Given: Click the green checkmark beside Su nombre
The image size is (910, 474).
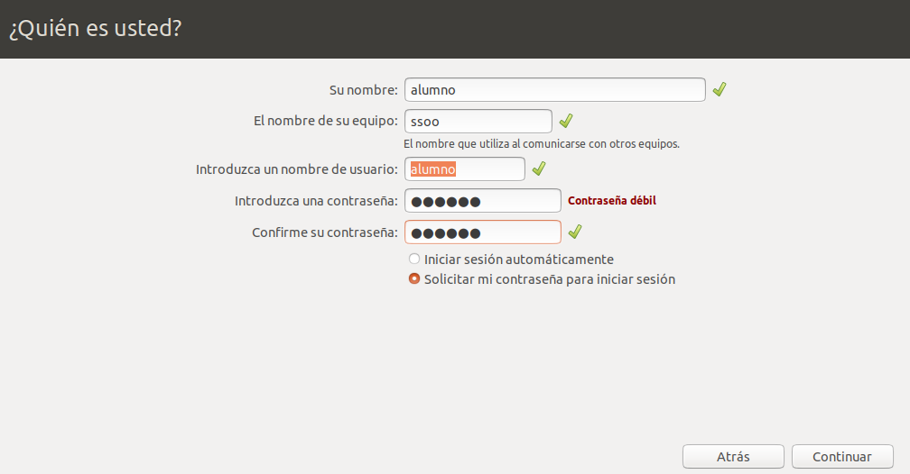Looking at the screenshot, I should pos(719,89).
